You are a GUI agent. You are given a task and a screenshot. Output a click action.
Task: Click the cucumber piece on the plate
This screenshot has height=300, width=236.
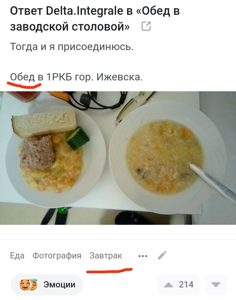click(78, 138)
